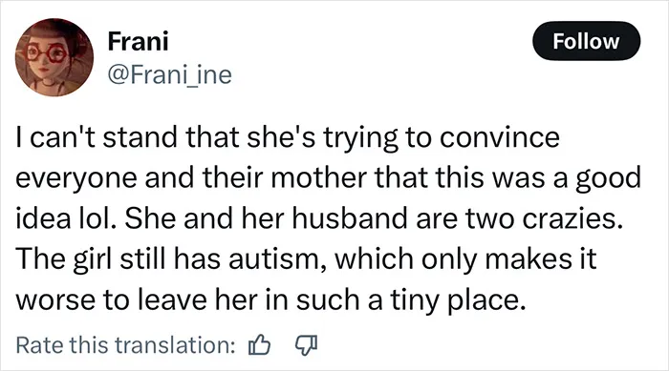Click the tweet line starting "I can't stand"

pos(288,138)
